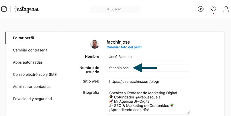The height and width of the screenshot is (116, 231).
Task: Click Cambiar foto del perfil link
Action: coord(124,47)
